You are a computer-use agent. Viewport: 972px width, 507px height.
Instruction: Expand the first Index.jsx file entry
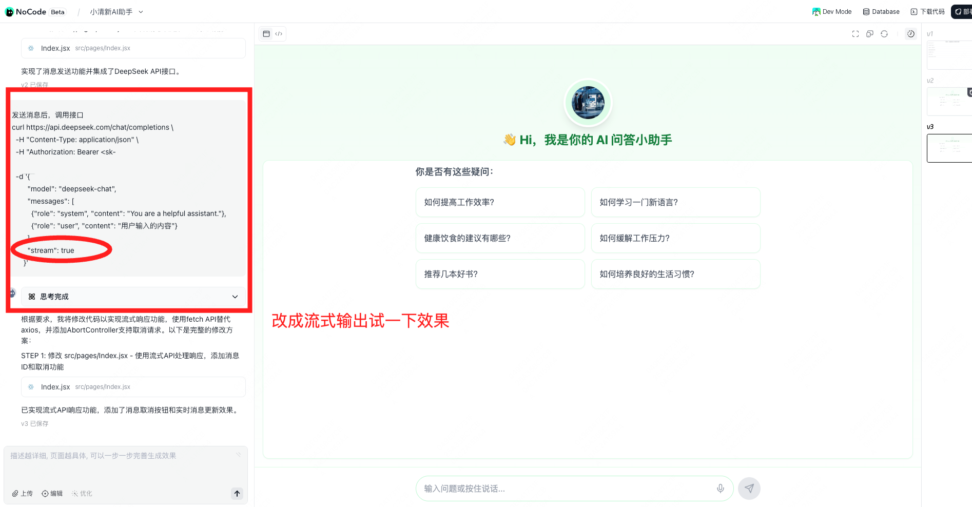(x=133, y=48)
